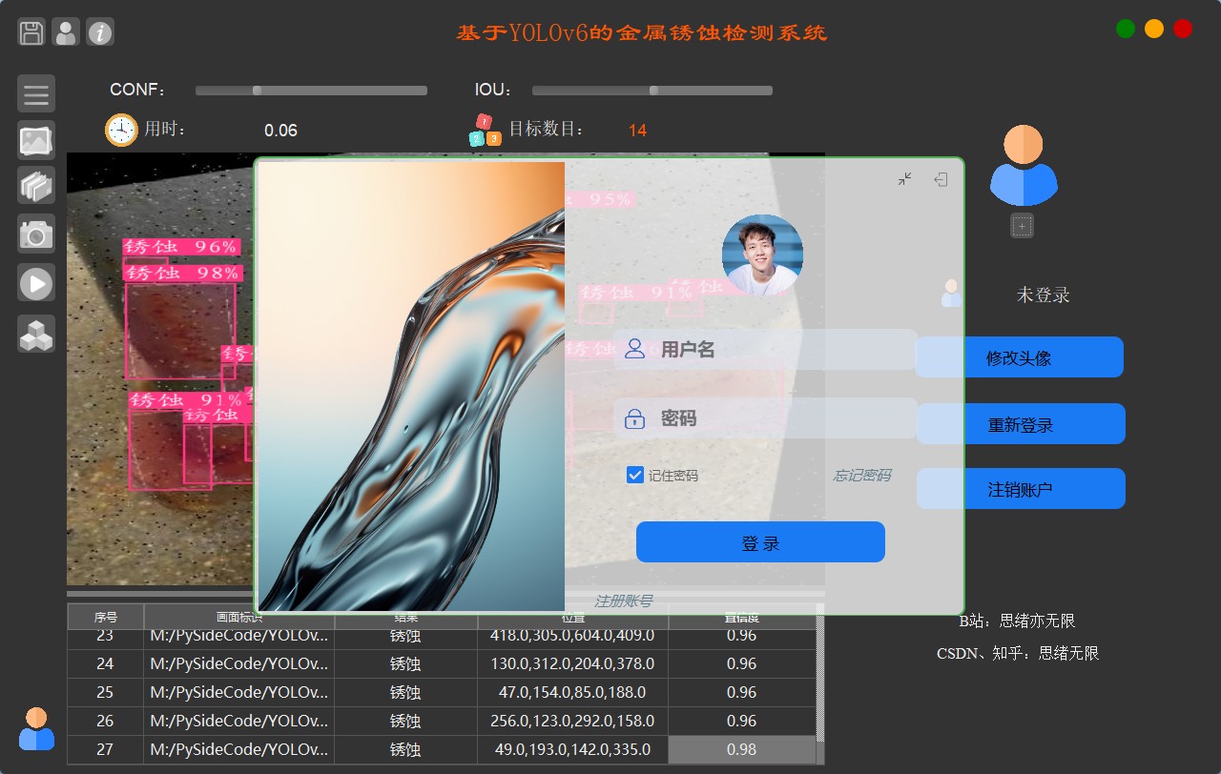Focus the 用户名 input field
The image size is (1221, 774).
pyautogui.click(x=766, y=350)
